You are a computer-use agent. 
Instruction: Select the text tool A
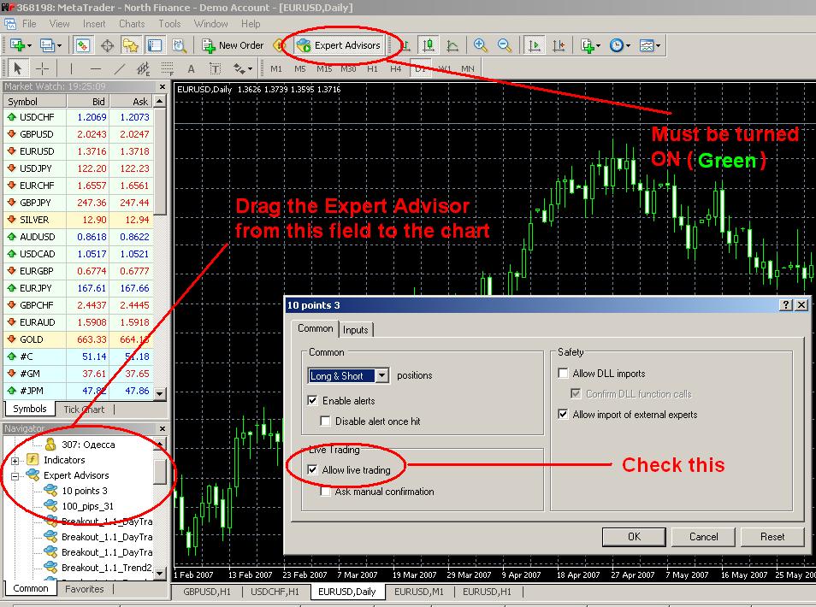point(191,68)
